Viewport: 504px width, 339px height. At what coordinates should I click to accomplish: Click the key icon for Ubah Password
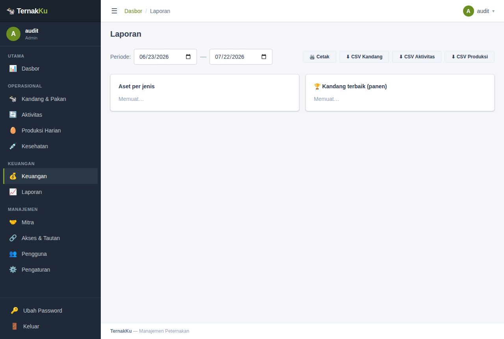15,311
